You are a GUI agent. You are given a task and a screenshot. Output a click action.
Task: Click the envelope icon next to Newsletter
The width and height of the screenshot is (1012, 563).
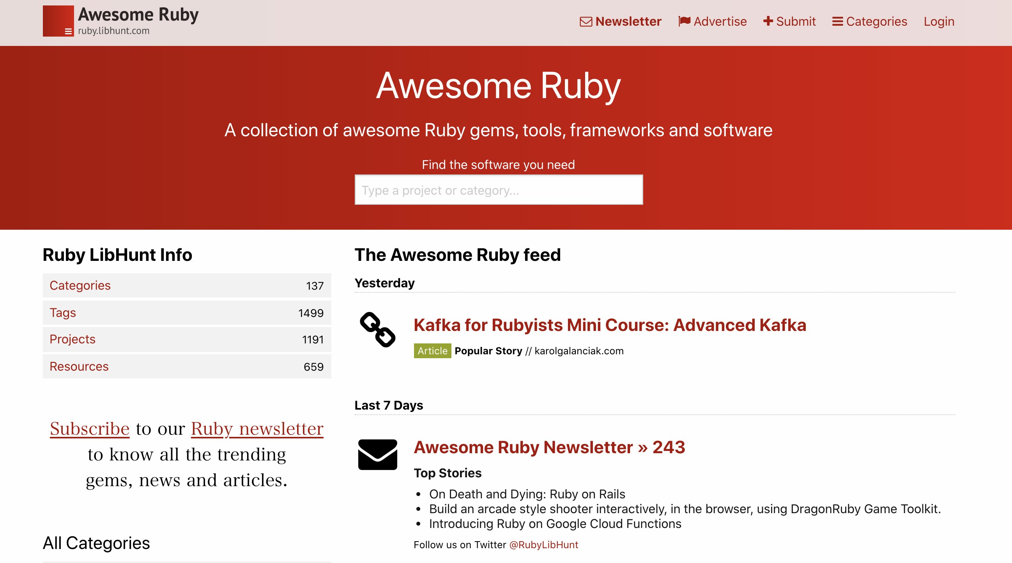[x=586, y=21]
